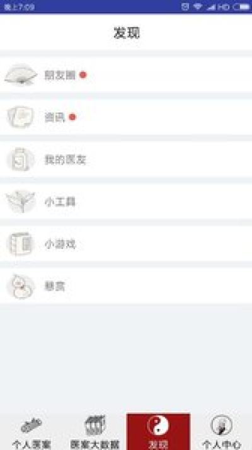Open the 资讯 news entry

tap(126, 117)
